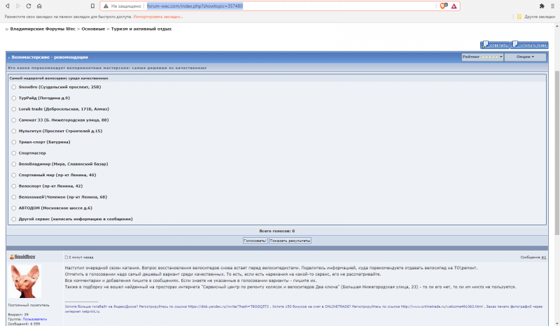
Task: Click the liquidboy cat avatar image
Action: pos(24,281)
